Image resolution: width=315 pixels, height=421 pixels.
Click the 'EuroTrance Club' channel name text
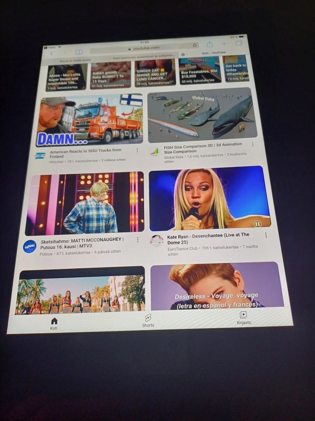coord(182,249)
